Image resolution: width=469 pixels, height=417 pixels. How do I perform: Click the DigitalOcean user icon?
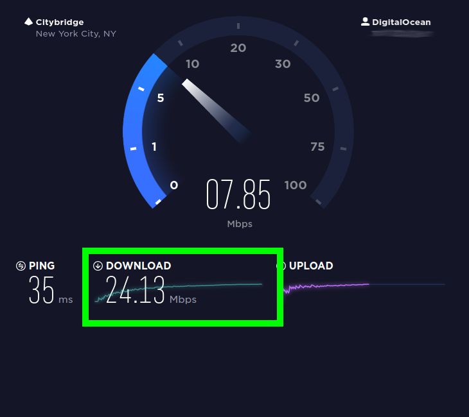point(365,22)
